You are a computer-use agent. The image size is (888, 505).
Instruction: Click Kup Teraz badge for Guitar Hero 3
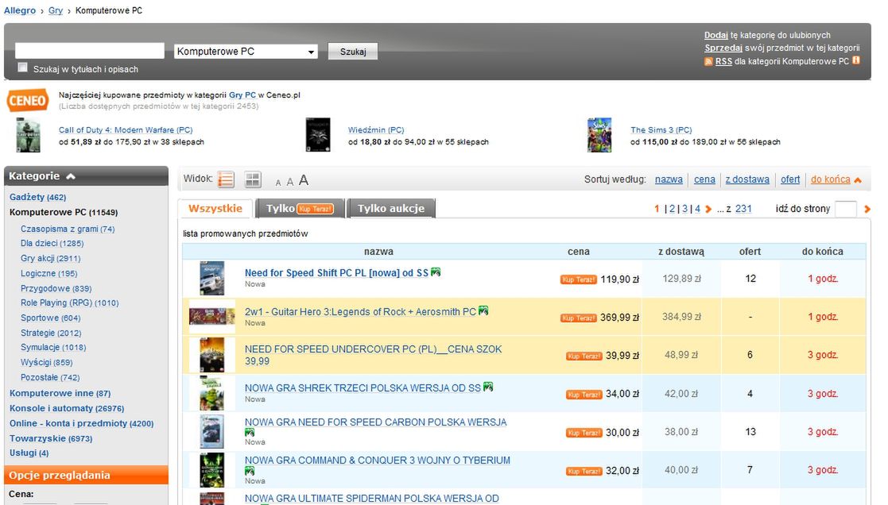pyautogui.click(x=578, y=318)
